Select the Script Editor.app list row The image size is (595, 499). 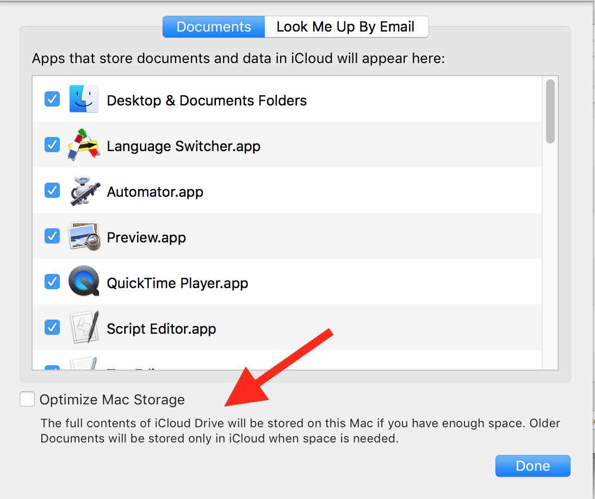pos(326,329)
